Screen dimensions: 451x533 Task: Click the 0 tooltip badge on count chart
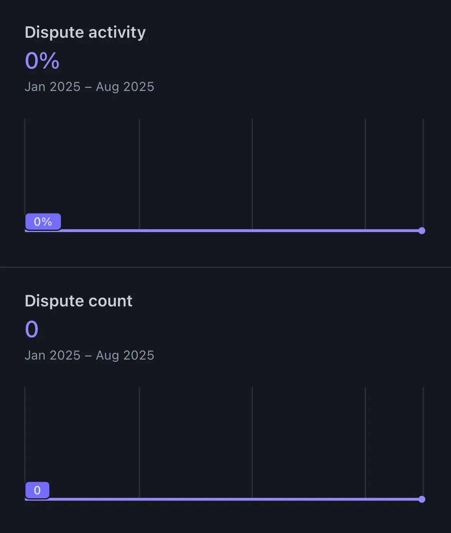pyautogui.click(x=37, y=490)
